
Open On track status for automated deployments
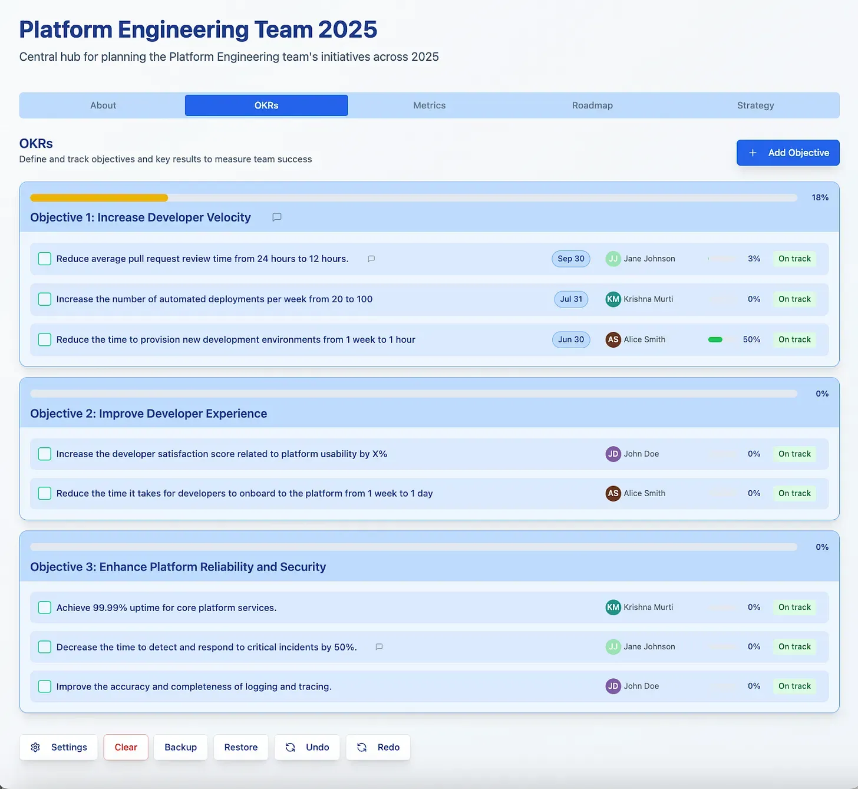coord(794,299)
